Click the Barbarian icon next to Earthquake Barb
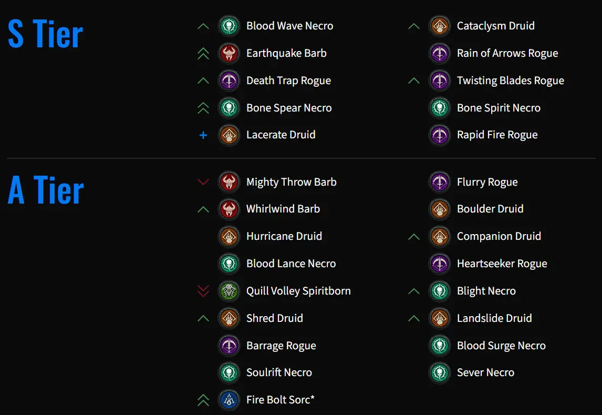The width and height of the screenshot is (602, 415). [229, 53]
